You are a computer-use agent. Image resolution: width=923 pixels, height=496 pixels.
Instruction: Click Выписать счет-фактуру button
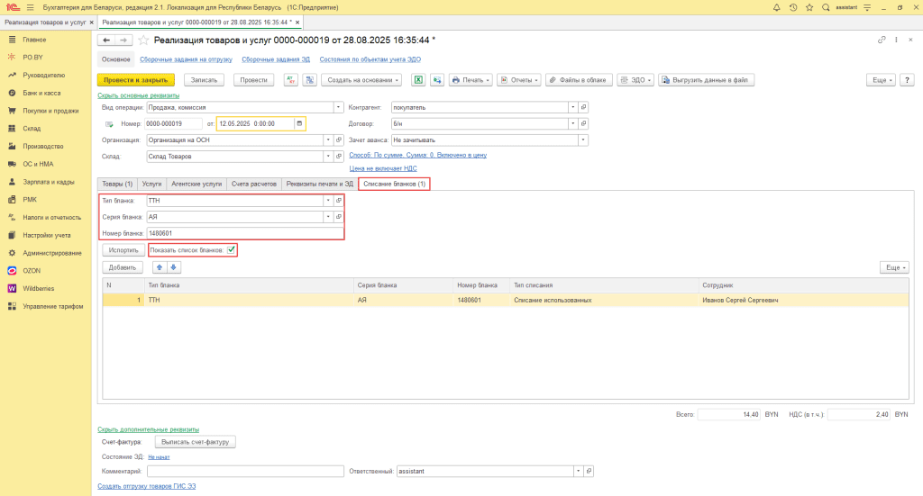[x=196, y=442]
